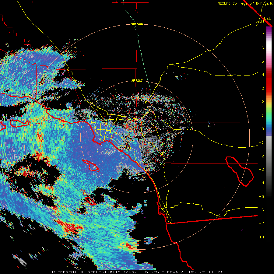Click the 3 value on the color scale

coord(263,88)
